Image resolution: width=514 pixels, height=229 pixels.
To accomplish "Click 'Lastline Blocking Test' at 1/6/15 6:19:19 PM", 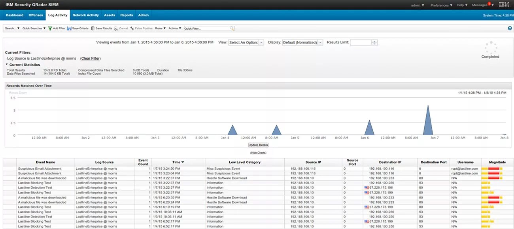I will [34, 207].
